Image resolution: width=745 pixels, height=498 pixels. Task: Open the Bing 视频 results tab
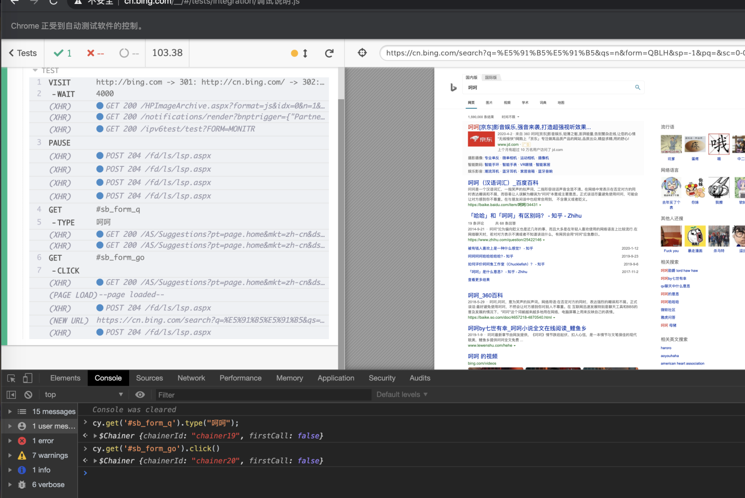click(507, 103)
